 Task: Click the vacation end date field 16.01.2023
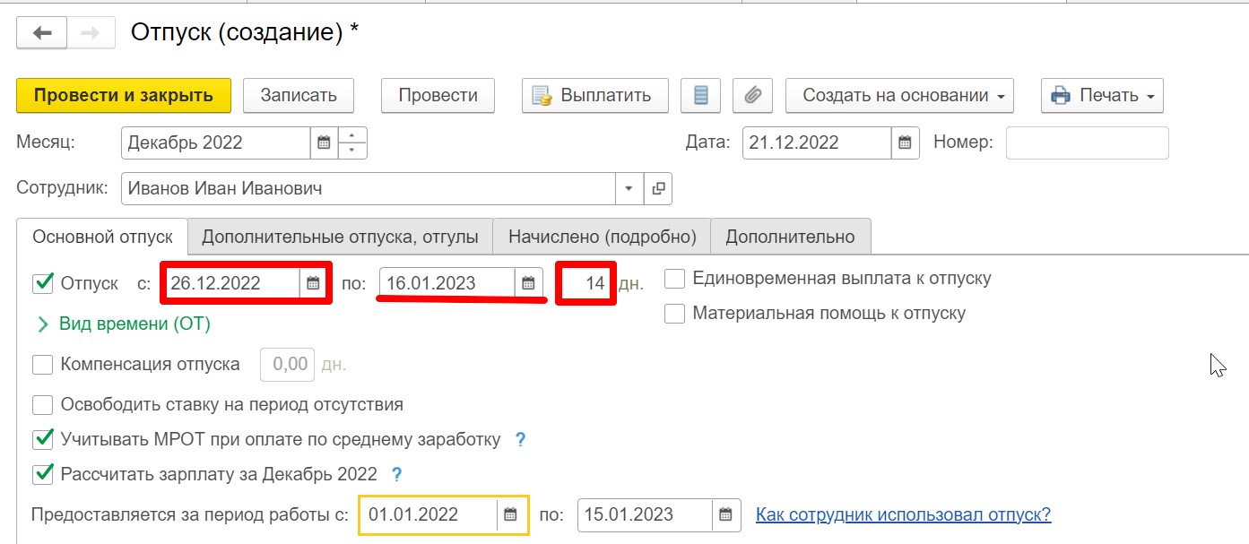click(447, 283)
